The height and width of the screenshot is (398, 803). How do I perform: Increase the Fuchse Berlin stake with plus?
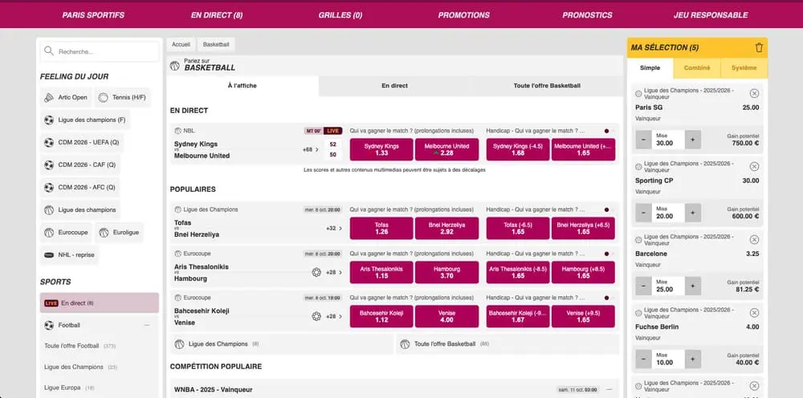tap(692, 359)
